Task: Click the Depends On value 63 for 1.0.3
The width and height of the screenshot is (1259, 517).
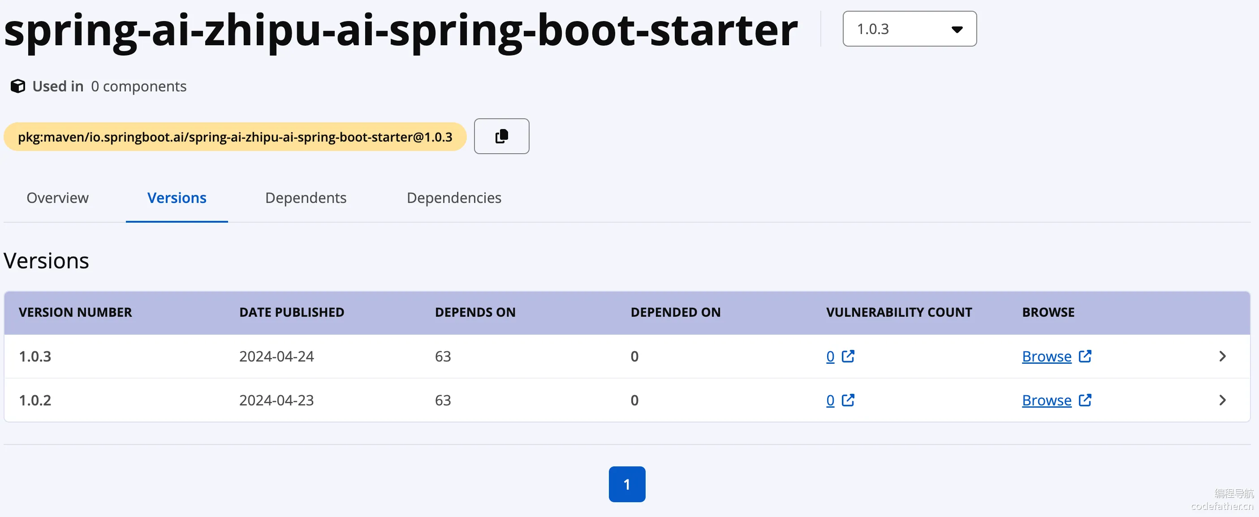Action: click(443, 357)
